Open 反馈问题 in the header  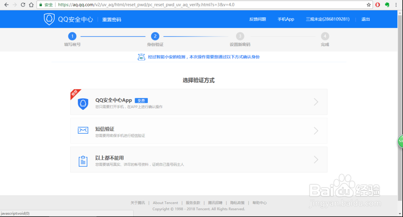point(258,19)
